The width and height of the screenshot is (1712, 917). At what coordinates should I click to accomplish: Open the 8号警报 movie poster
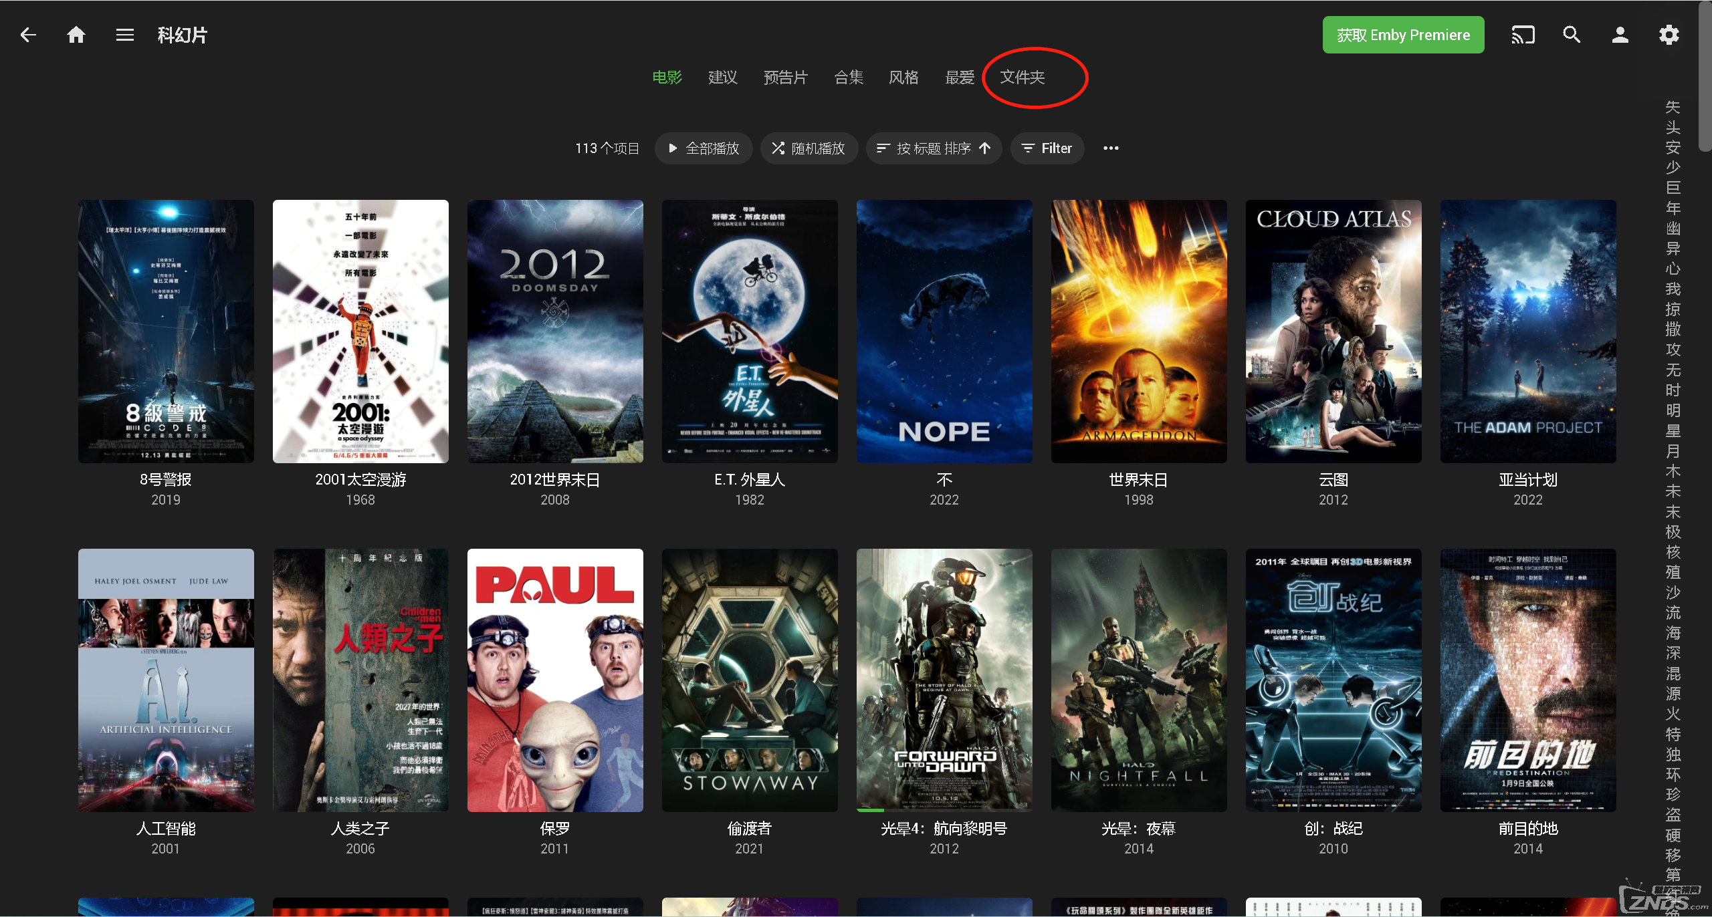click(166, 332)
